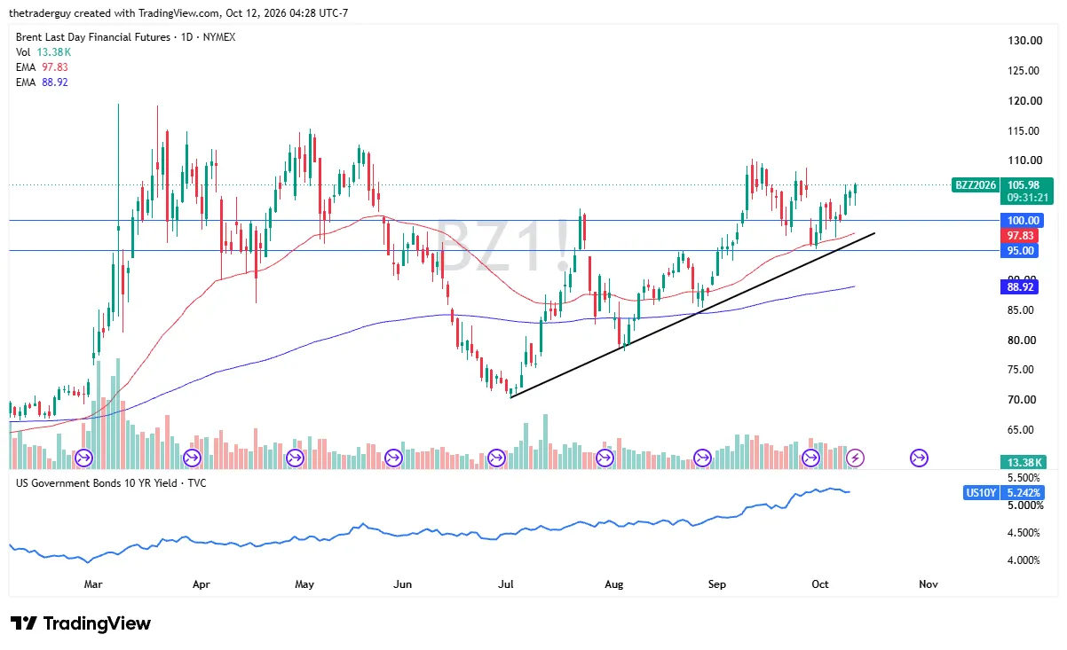The height and width of the screenshot is (650, 1067).
Task: Click the 110.00 price axis label
Action: coord(1024,161)
